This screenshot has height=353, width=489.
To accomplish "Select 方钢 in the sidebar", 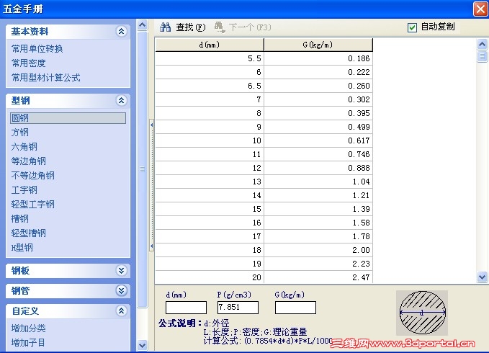I will click(20, 133).
